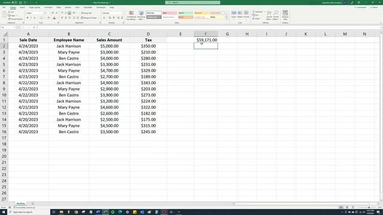Open the Formulas ribbon tab
The image size is (383, 215).
click(x=48, y=8)
